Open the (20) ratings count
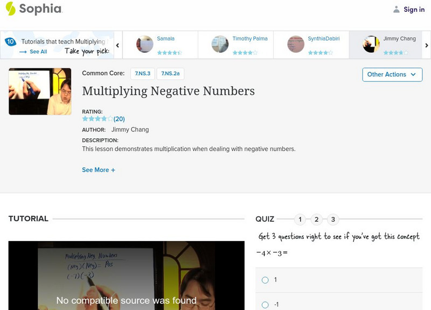 [x=119, y=119]
